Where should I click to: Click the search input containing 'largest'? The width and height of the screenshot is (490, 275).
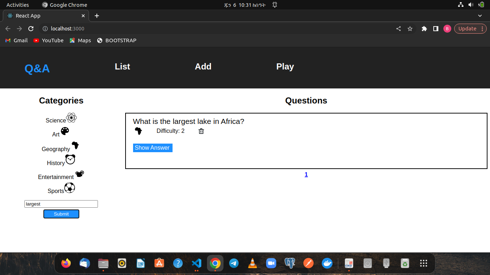(x=61, y=204)
